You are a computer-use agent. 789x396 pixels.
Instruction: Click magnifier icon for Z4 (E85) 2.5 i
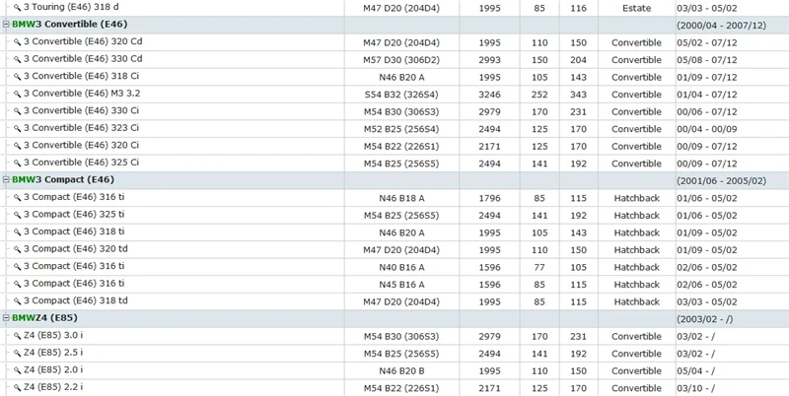[x=17, y=353]
